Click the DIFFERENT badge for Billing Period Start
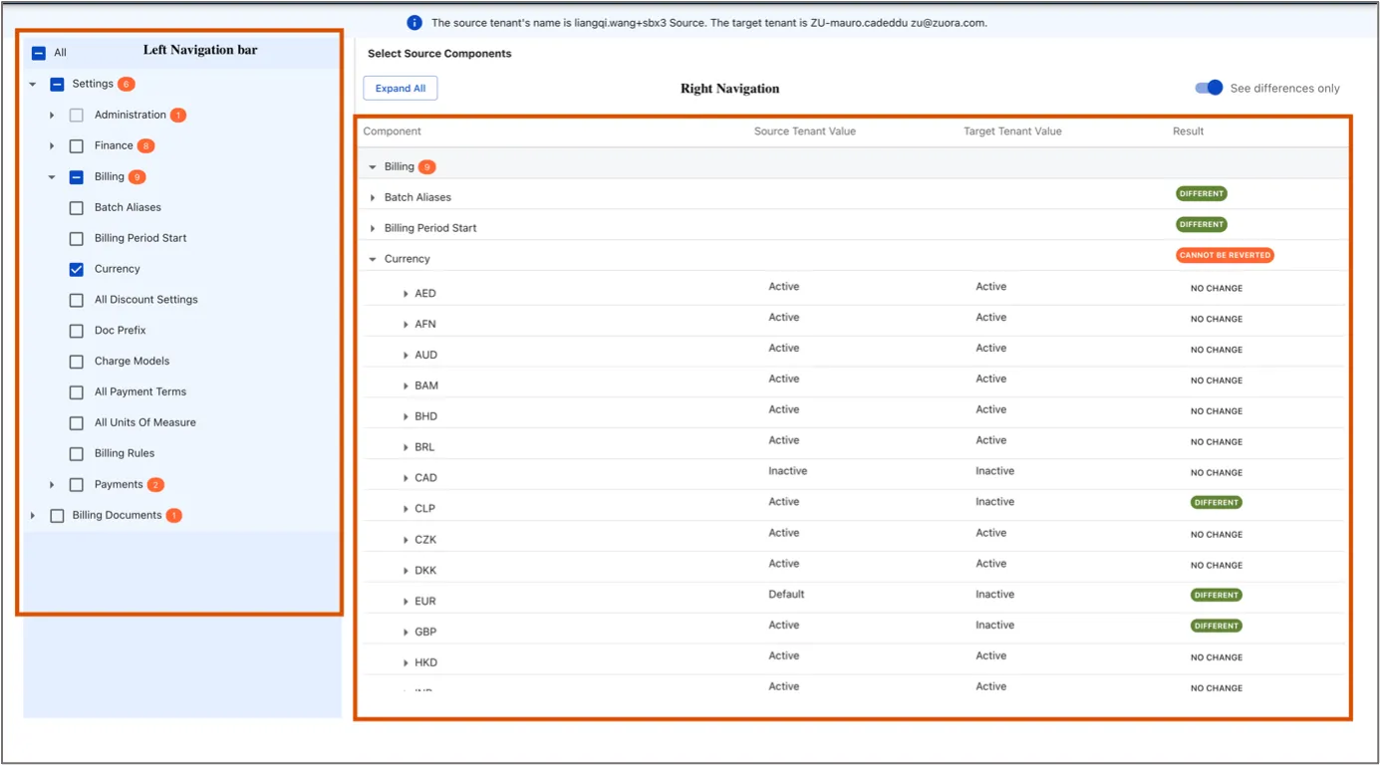The width and height of the screenshot is (1385, 767). (1201, 225)
